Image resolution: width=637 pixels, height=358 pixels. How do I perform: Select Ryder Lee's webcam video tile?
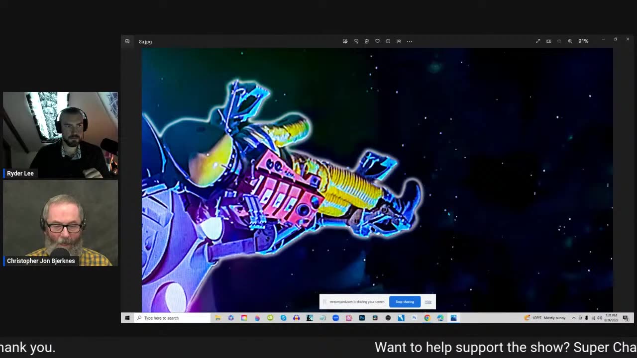click(60, 135)
